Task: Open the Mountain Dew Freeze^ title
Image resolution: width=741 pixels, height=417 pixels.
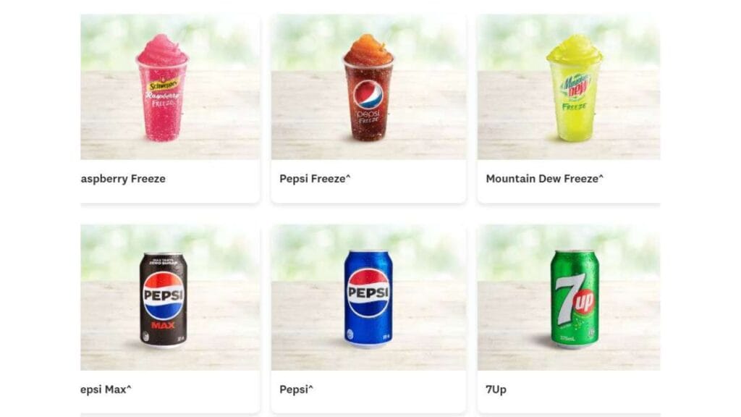Action: pos(544,179)
